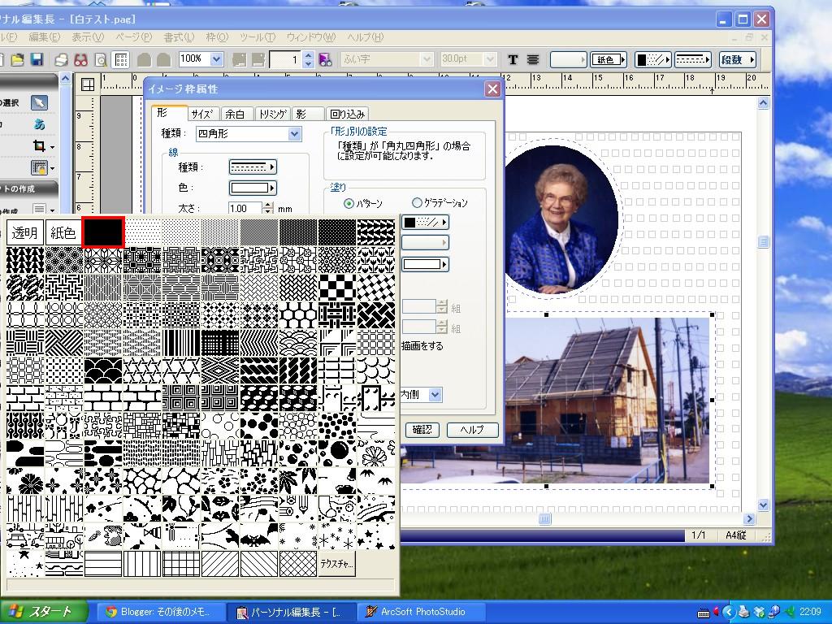Choose the crosshatch diagonal swatch in the bottom row
832x624 pixels.
(x=297, y=564)
